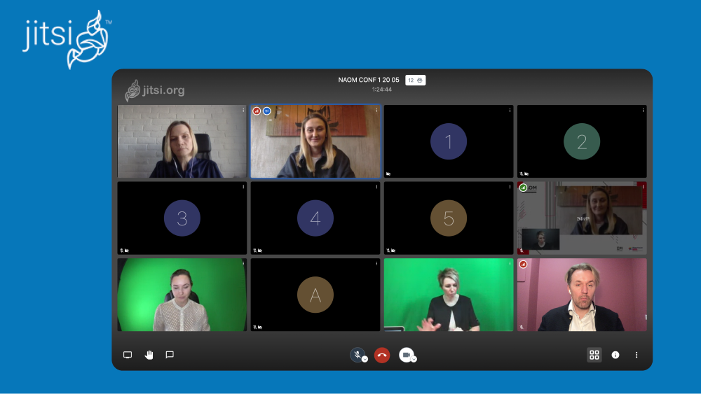Select the video tile of the man on pink background
The height and width of the screenshot is (394, 701).
(x=582, y=295)
